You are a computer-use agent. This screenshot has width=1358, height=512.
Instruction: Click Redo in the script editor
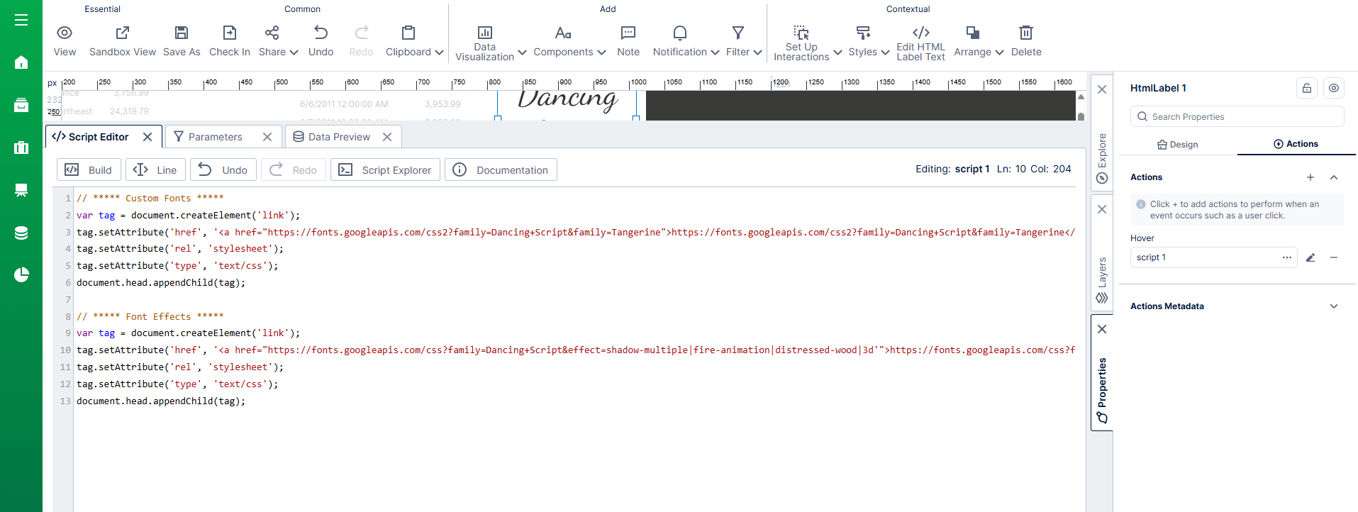point(294,169)
